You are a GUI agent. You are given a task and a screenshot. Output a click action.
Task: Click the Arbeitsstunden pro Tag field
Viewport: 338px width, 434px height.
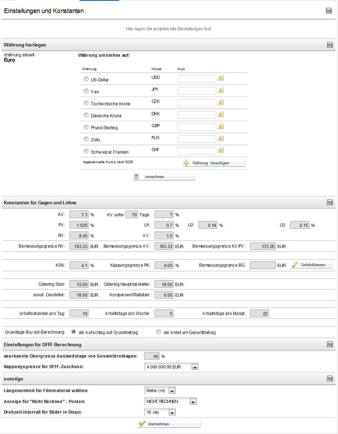(79, 314)
